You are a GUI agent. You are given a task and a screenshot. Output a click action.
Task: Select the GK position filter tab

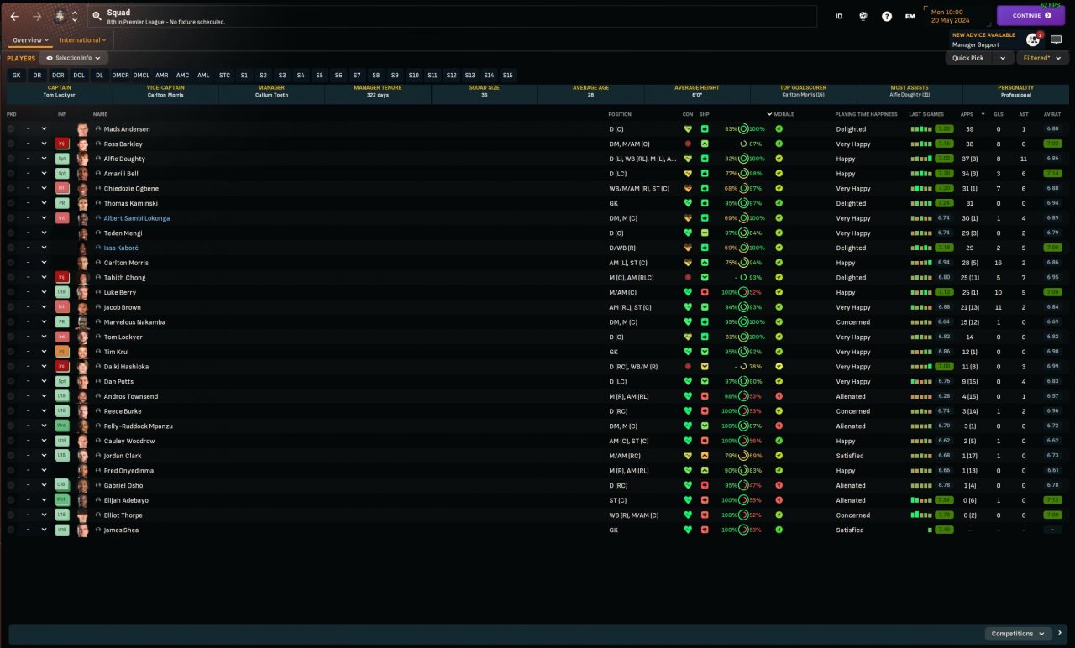tap(16, 75)
